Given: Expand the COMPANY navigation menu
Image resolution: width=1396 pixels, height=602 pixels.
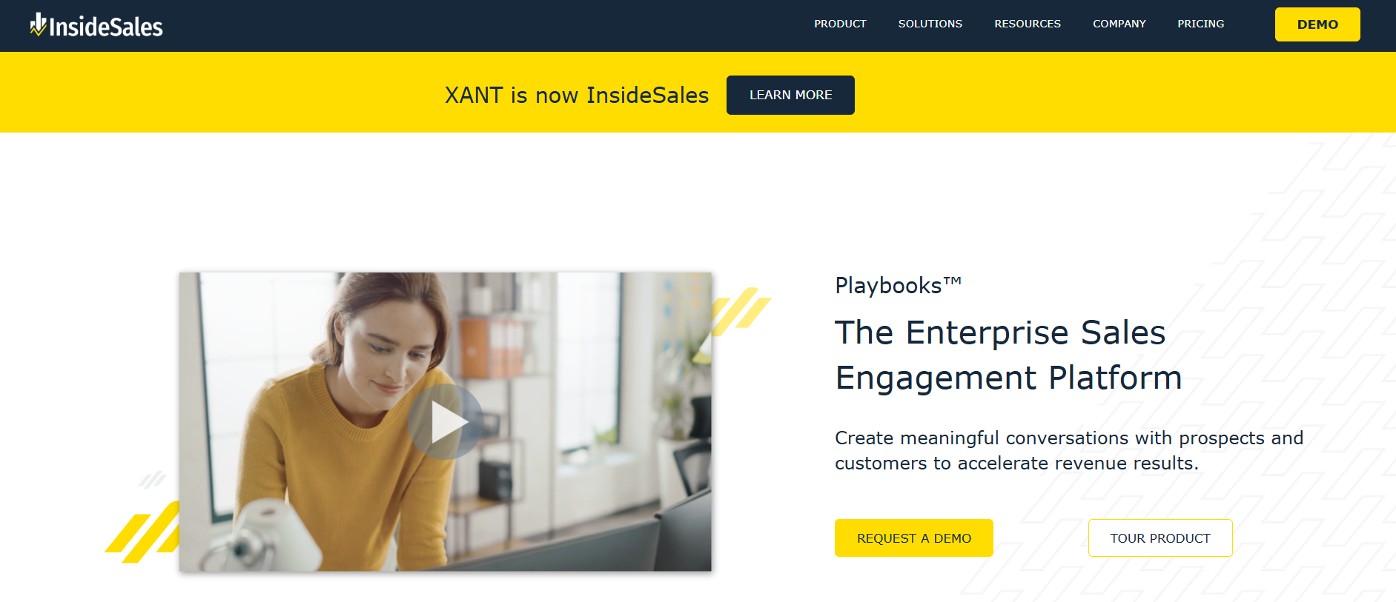Looking at the screenshot, I should coord(1119,24).
